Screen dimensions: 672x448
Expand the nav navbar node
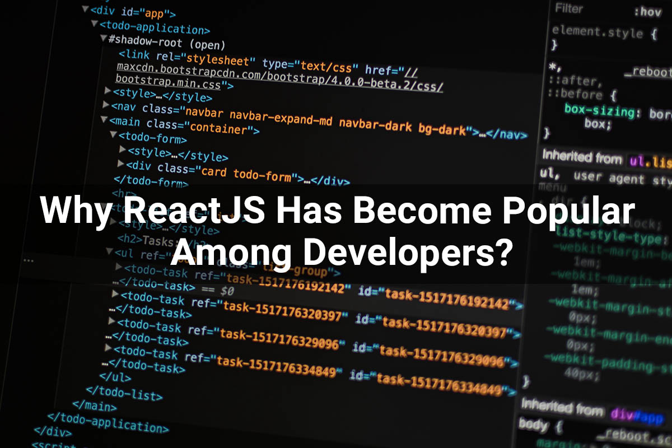[x=106, y=105]
